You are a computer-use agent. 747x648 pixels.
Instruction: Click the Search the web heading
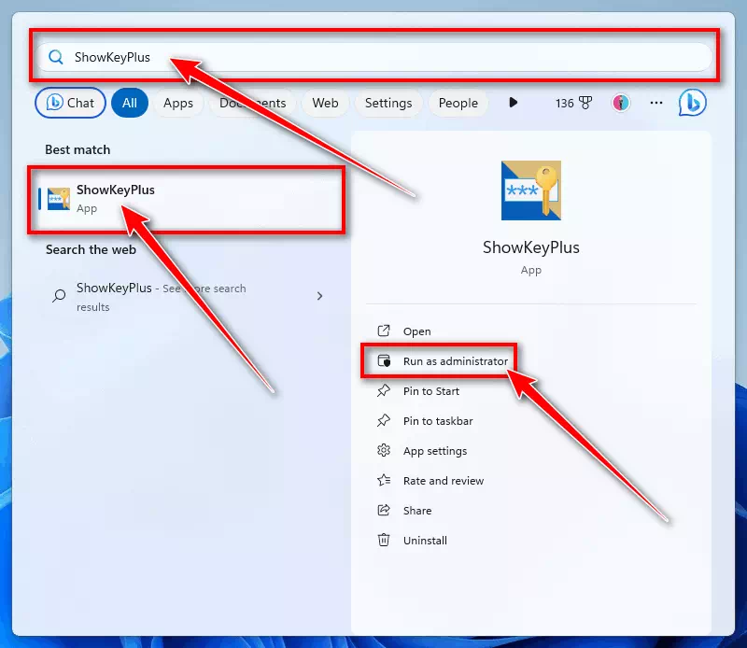click(x=91, y=249)
